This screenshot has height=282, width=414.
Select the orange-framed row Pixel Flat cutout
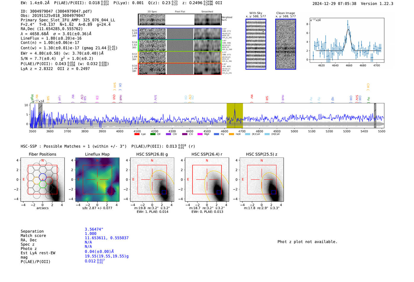coord(180,57)
